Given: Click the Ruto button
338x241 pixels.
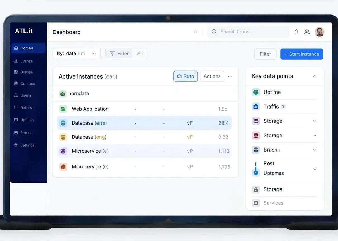Looking at the screenshot, I should click(x=185, y=76).
